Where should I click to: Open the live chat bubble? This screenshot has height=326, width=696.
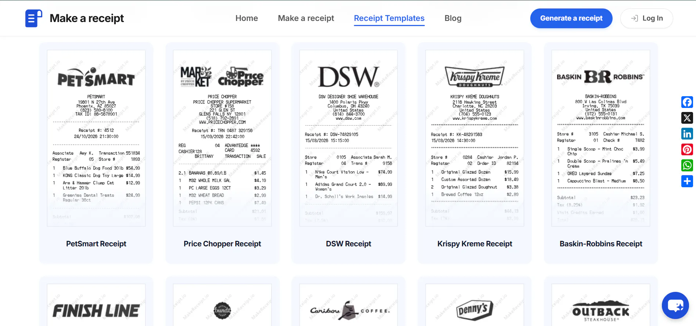(x=675, y=305)
